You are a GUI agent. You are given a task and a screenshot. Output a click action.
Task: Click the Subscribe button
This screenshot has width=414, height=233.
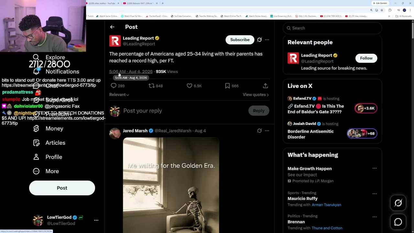point(240,39)
